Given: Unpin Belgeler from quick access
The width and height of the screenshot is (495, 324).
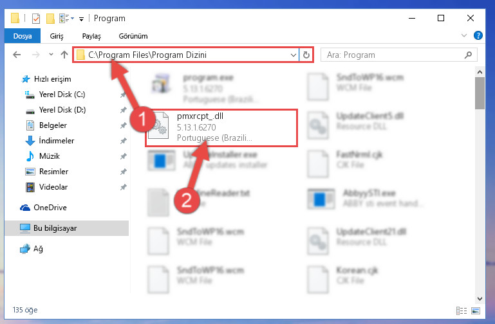Looking at the screenshot, I should coord(123,125).
